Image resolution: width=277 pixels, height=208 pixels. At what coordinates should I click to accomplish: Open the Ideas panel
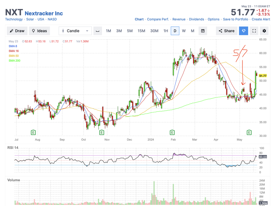click(x=40, y=31)
